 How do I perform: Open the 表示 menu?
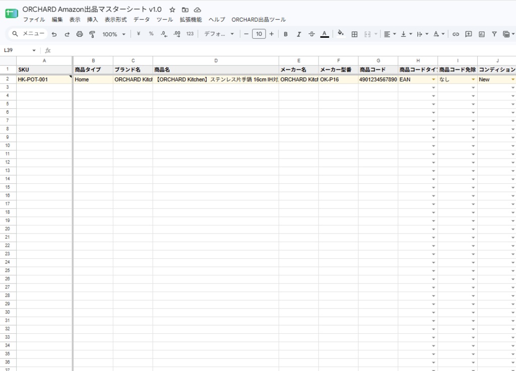pos(75,20)
